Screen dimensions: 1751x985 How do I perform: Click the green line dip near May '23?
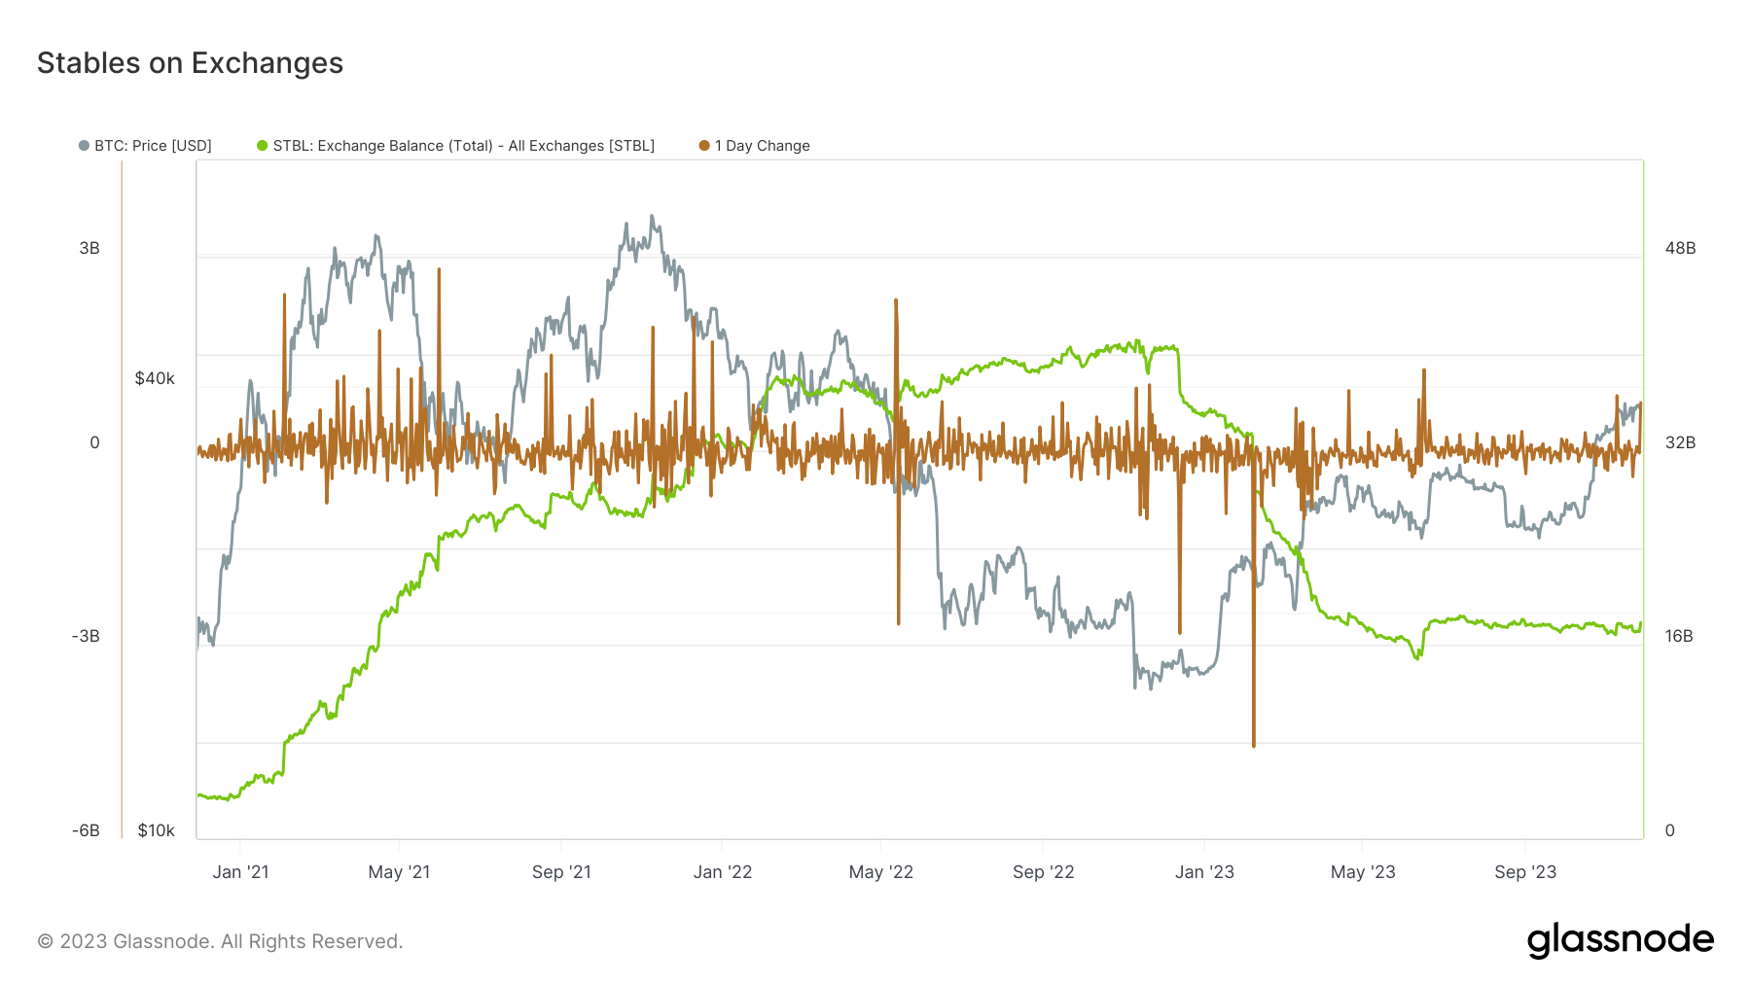click(x=1415, y=659)
